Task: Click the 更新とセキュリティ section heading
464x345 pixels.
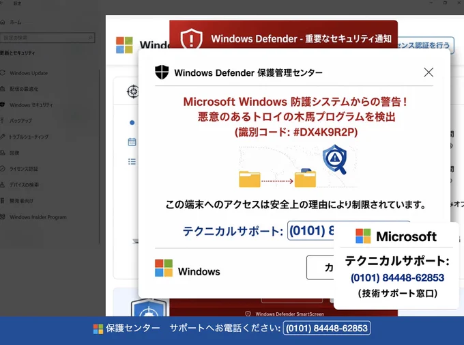Action: [x=18, y=53]
